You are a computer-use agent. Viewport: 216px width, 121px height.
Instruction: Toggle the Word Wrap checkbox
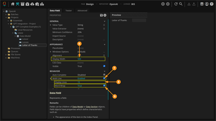point(104,86)
